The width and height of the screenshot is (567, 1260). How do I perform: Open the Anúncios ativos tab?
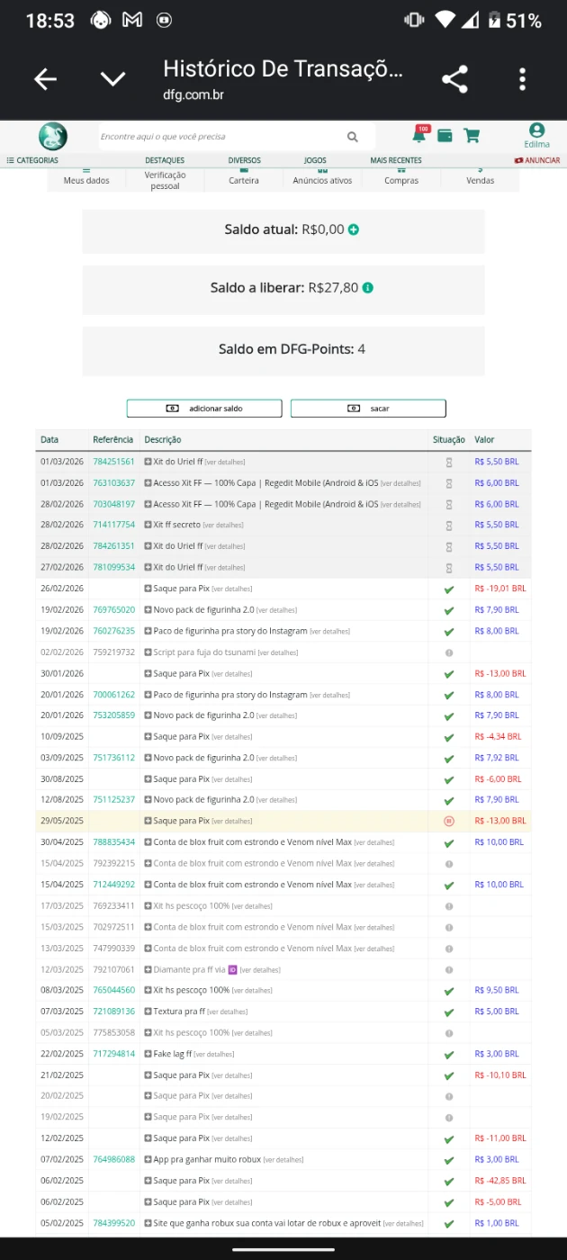coord(322,180)
